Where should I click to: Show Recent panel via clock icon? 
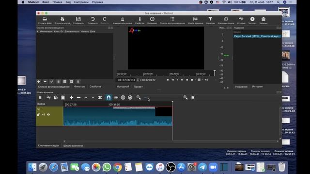point(152,19)
